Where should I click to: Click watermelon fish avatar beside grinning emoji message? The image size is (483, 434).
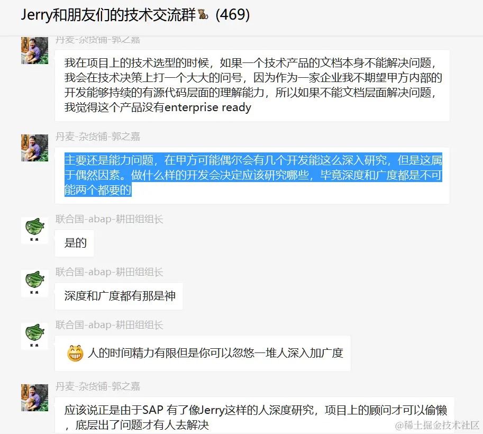(x=34, y=336)
